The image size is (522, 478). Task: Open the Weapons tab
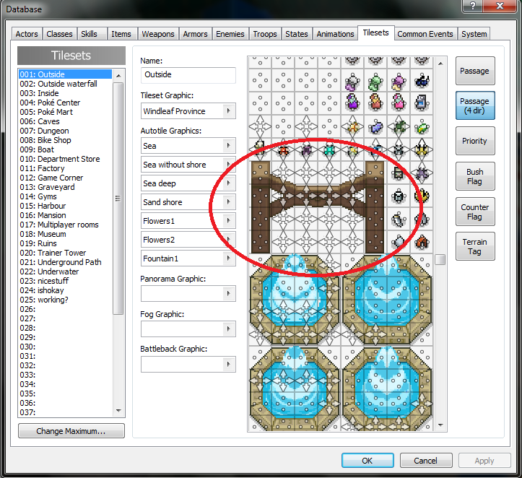(x=158, y=34)
